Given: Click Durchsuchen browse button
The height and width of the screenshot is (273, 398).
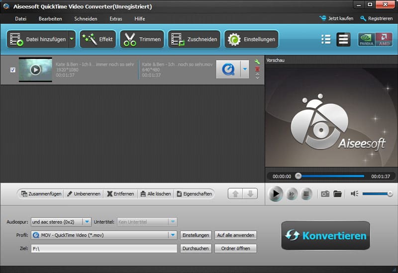Looking at the screenshot, I should pyautogui.click(x=196, y=249).
